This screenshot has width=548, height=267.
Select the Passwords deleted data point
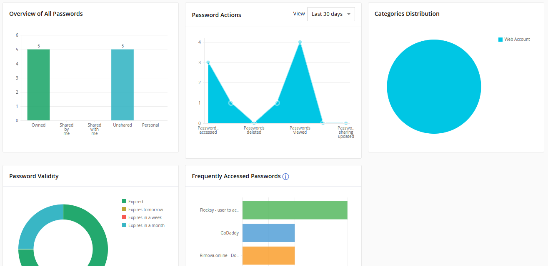click(254, 123)
